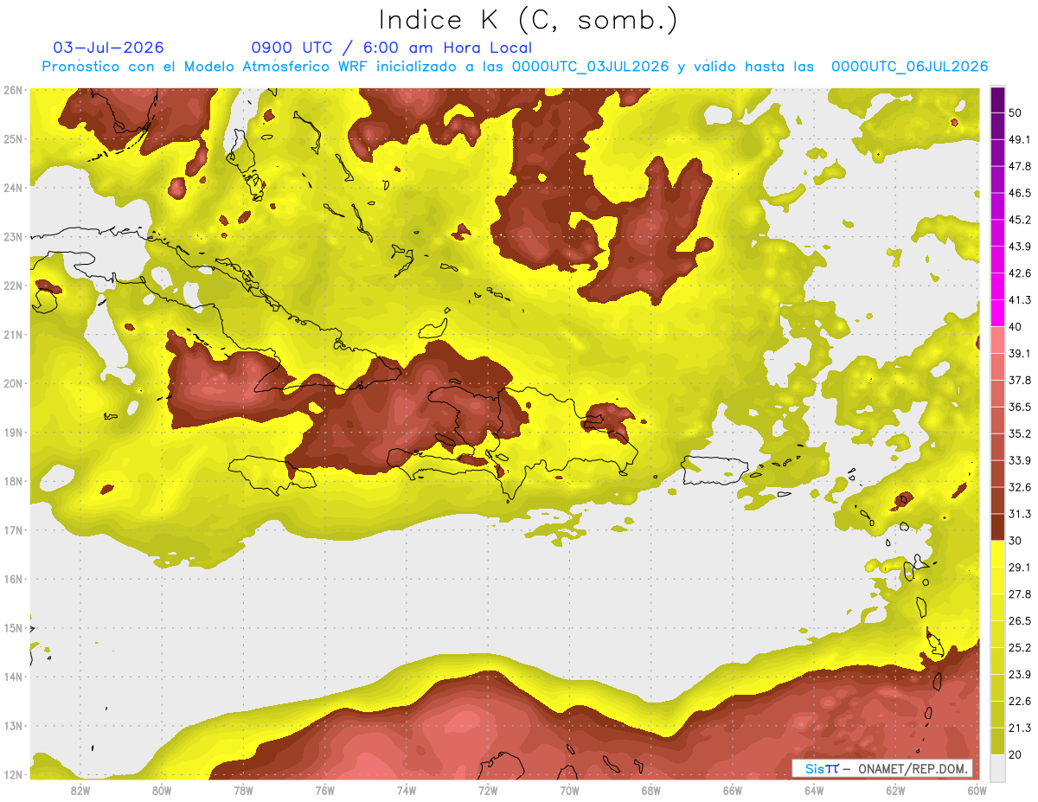Click the colorbar value 39.1
1038x802 pixels.
tap(1020, 353)
